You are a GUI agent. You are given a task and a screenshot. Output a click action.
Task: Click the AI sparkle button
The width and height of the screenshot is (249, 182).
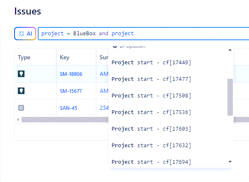25,34
